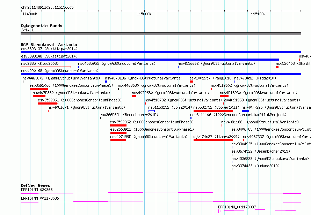This screenshot has width=311, height=215.
Task: Click nsv582732 (Cooper2011) label
Action: pyautogui.click(x=216, y=107)
